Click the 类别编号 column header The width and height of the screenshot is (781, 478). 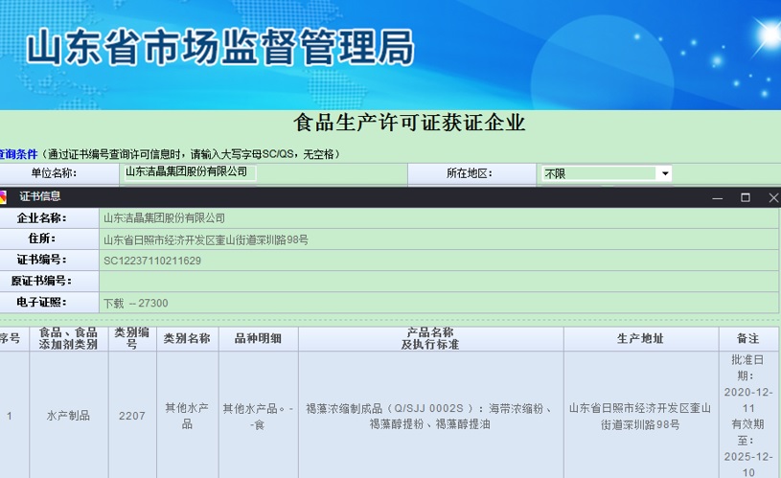132,338
